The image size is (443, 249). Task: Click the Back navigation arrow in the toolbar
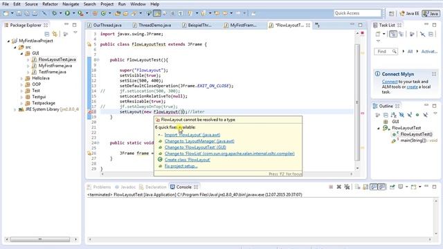pyautogui.click(x=225, y=13)
